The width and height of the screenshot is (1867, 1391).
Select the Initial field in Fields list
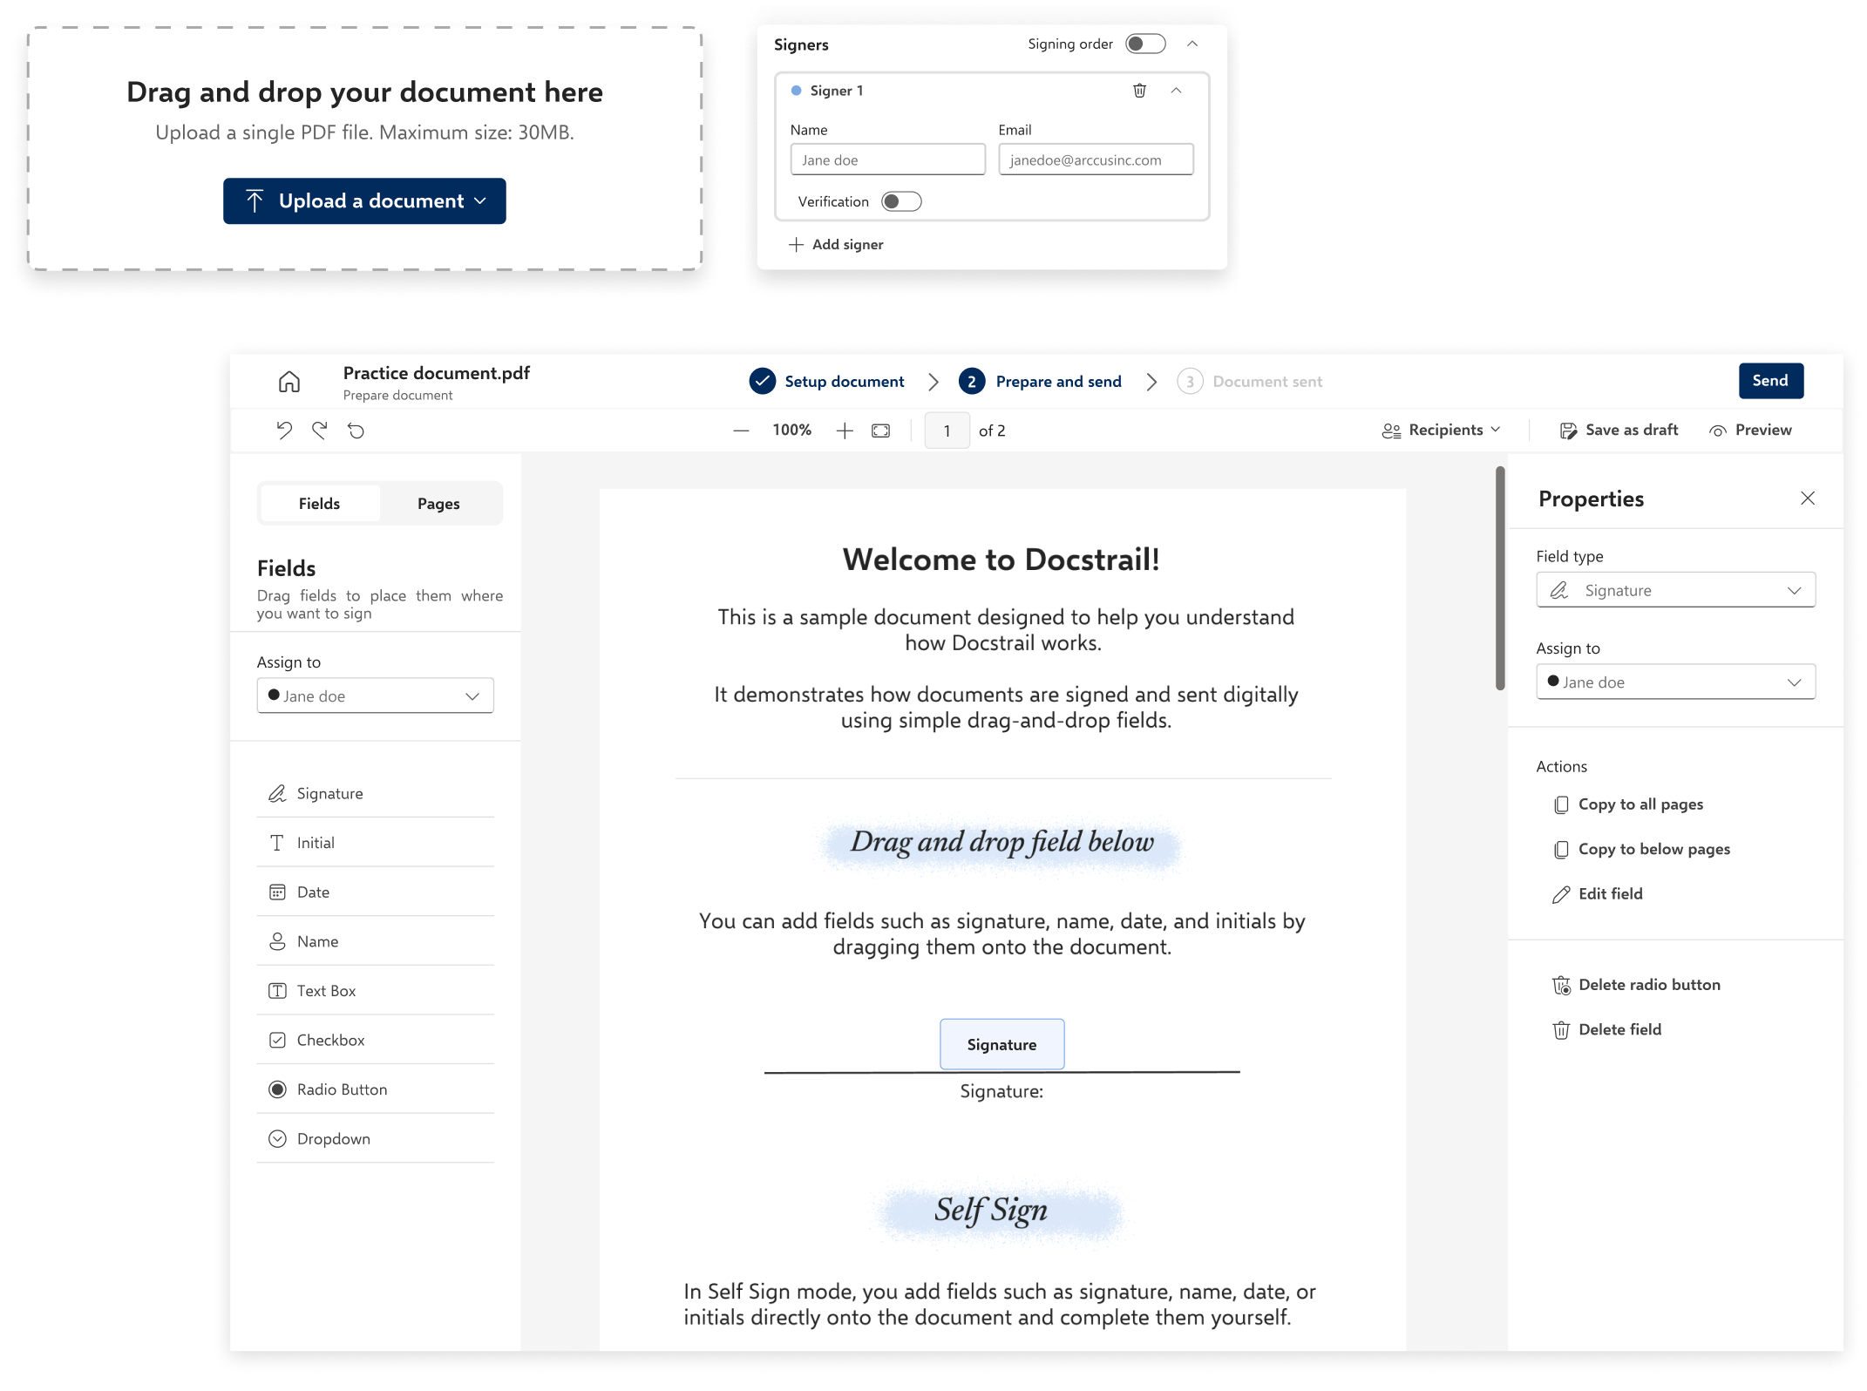point(376,843)
